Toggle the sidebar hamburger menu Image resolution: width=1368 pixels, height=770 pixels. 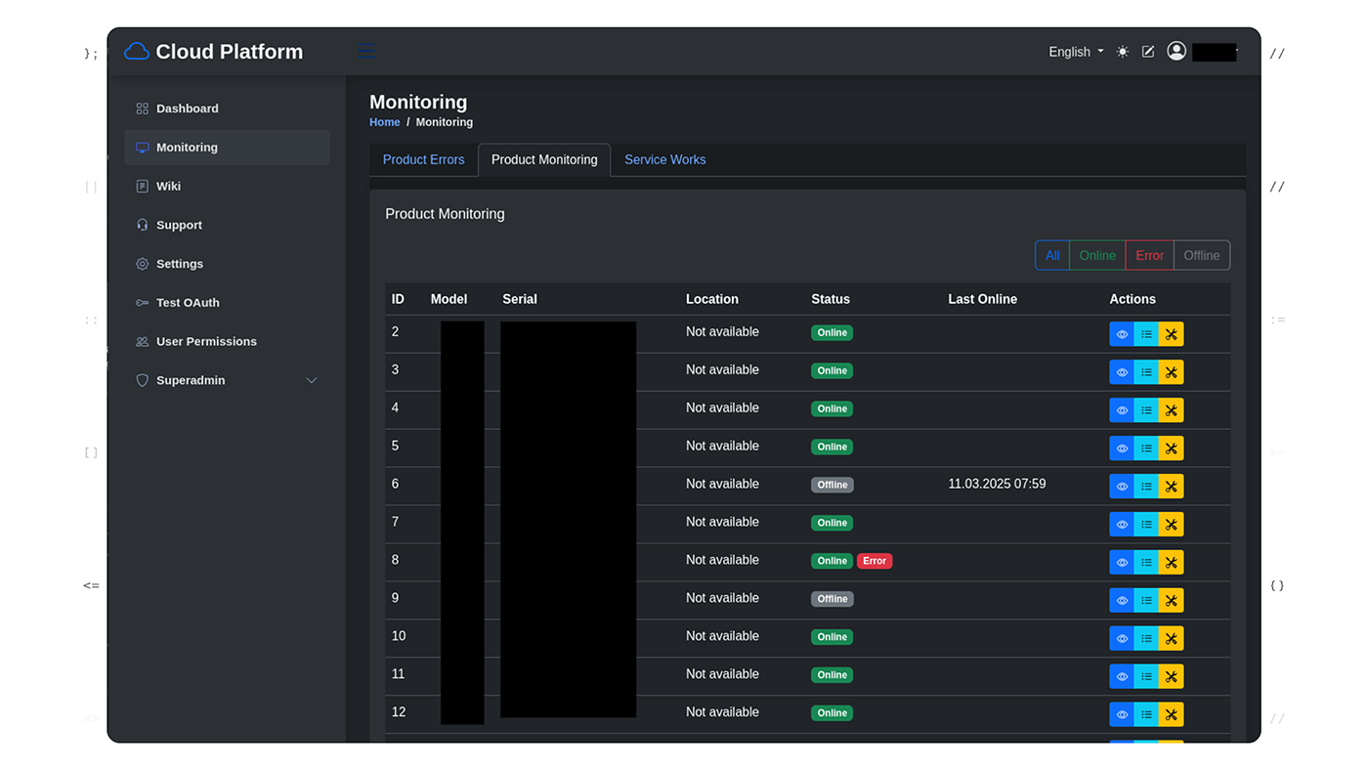click(366, 52)
